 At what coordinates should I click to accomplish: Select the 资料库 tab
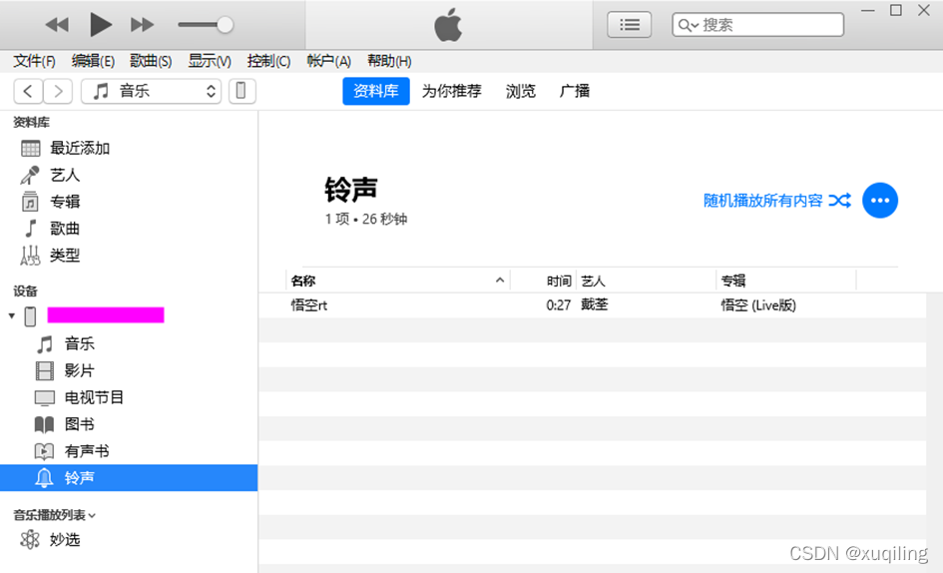(x=376, y=91)
